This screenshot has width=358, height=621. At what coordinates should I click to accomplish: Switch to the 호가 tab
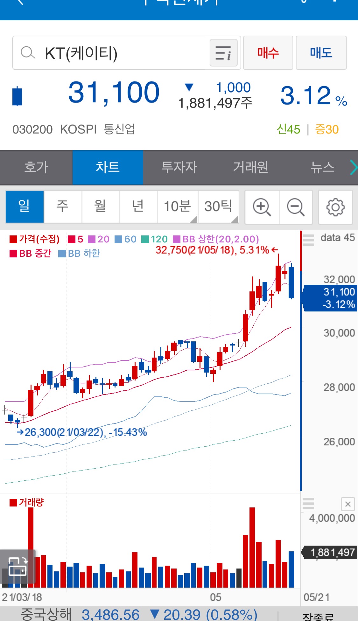click(36, 167)
